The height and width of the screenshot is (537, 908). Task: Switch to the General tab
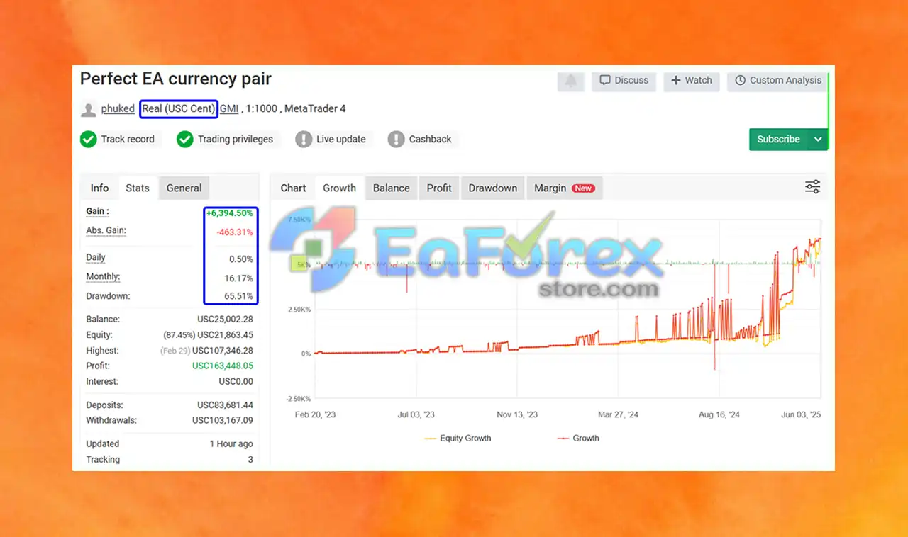click(184, 188)
